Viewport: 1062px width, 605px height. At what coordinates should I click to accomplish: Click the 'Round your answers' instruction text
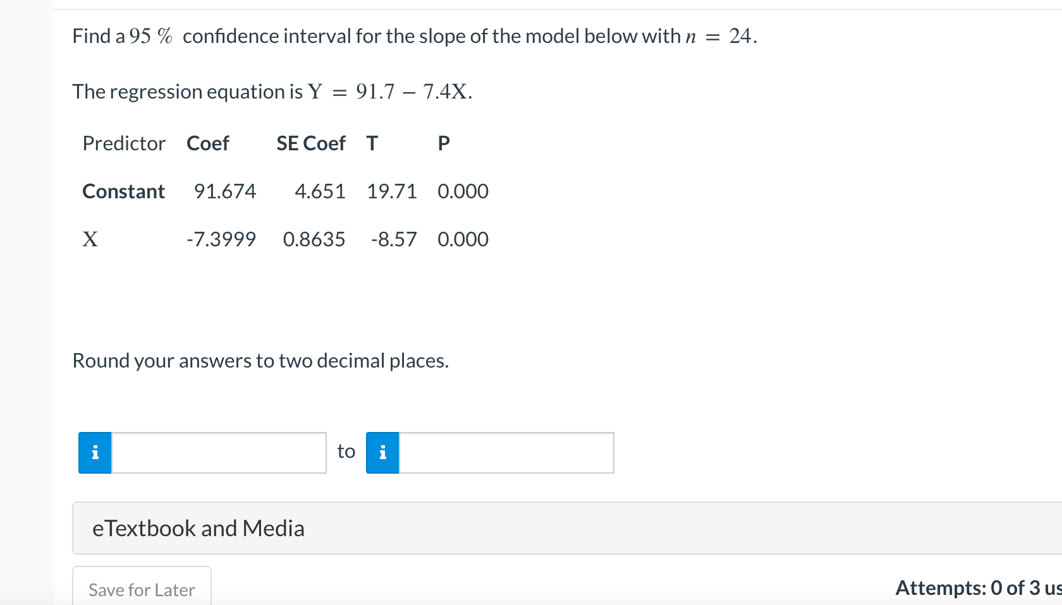pyautogui.click(x=260, y=361)
